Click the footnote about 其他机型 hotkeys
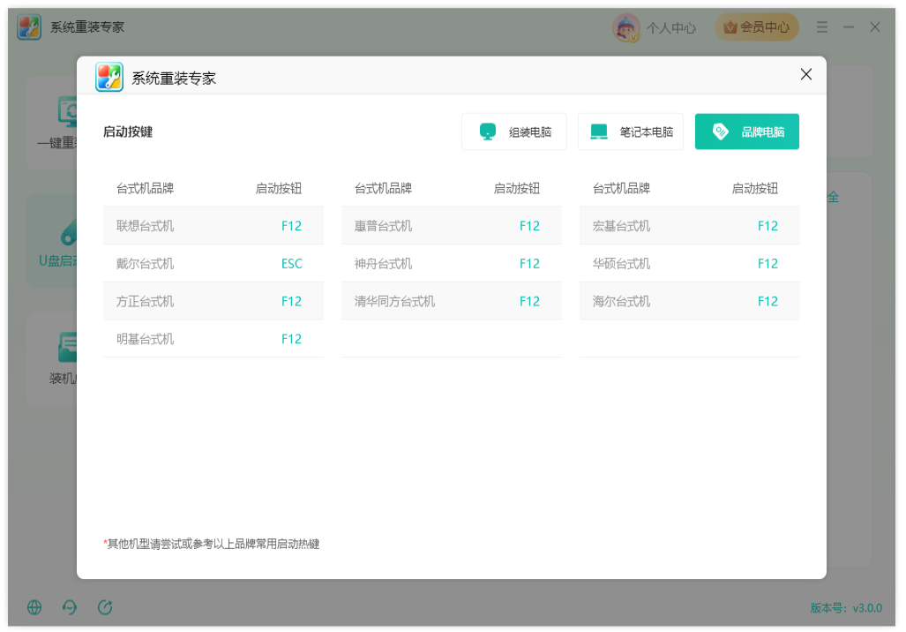The width and height of the screenshot is (906, 632). click(212, 544)
